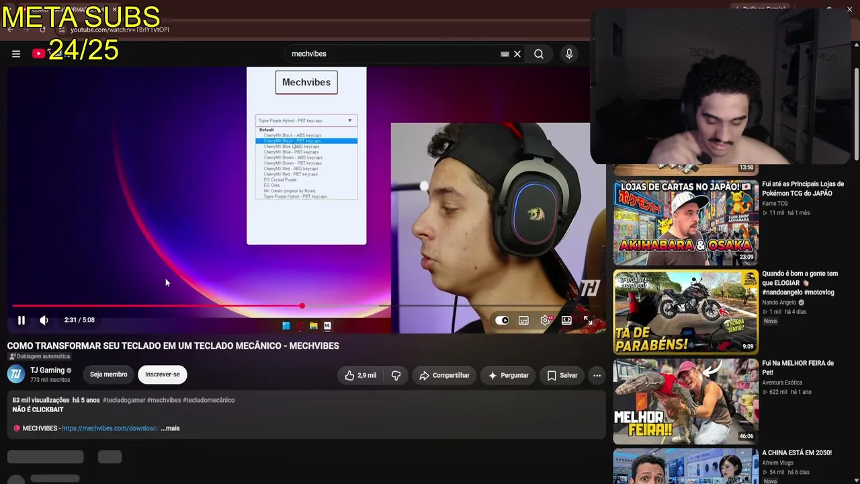Click title 'Fui até as Principais Lojas de Pokémon TCG do JAPÃO'

803,188
